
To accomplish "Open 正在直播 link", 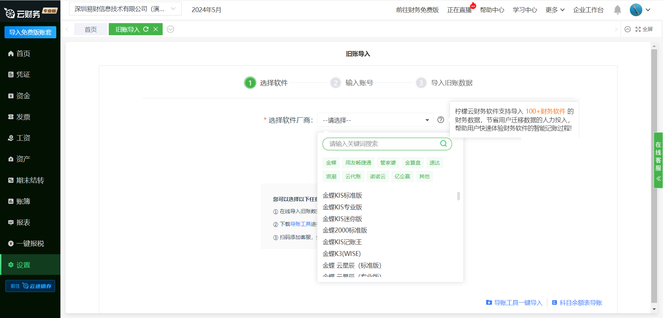I will click(x=459, y=10).
